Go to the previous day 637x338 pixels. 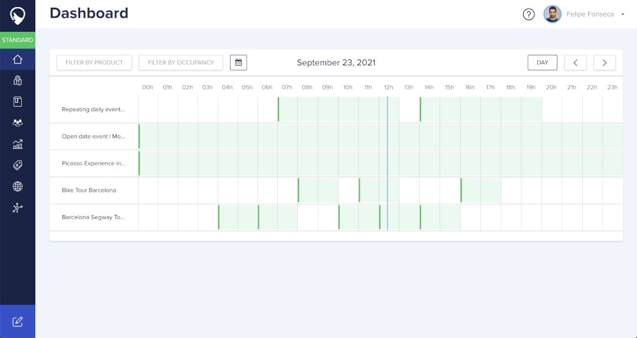coord(575,62)
